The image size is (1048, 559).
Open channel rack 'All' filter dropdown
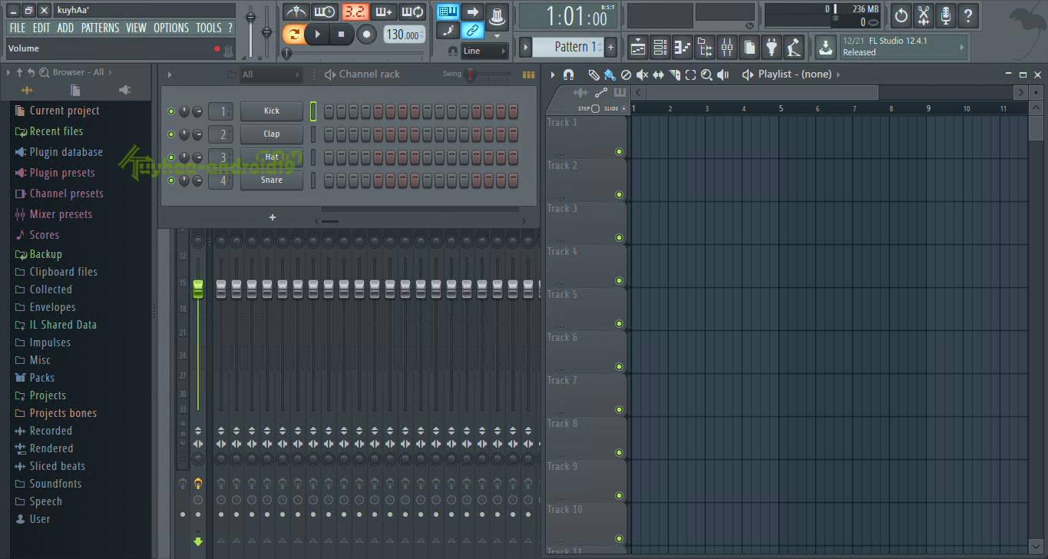click(x=271, y=74)
